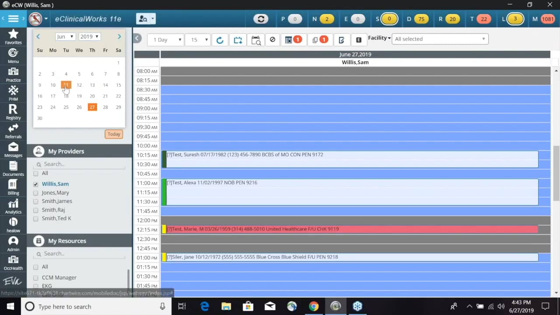Select June 28 in calendar
560x315 pixels.
point(105,107)
